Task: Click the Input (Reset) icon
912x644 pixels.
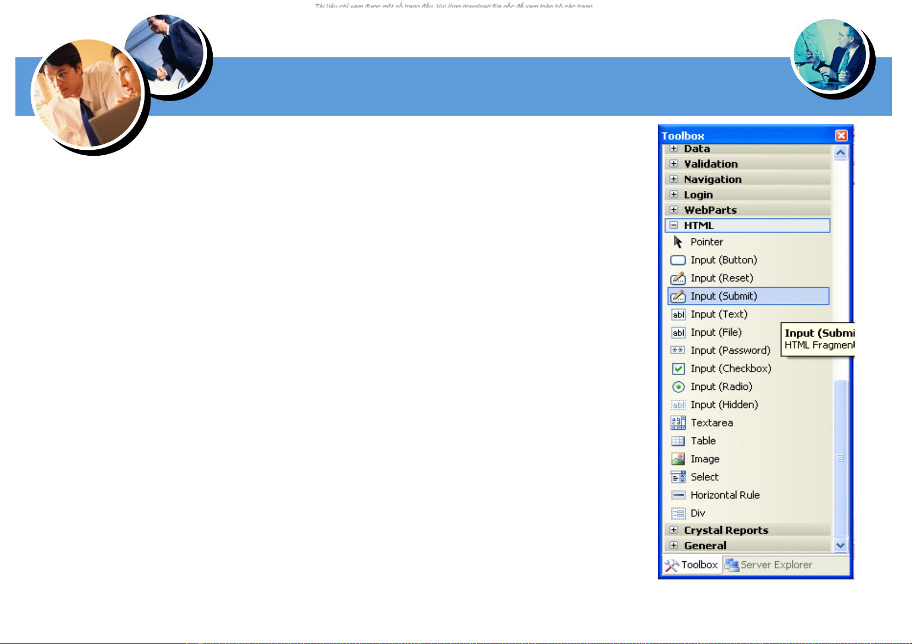Action: (x=678, y=278)
